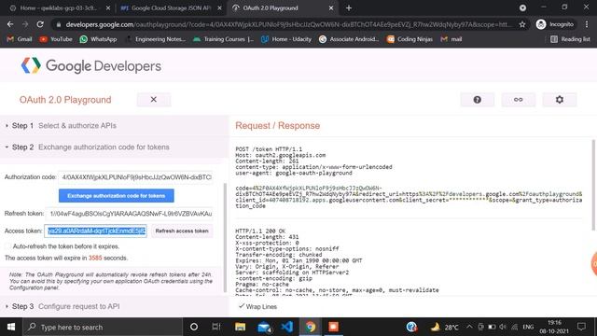Open a new browser tab
This screenshot has width=597, height=336.
coord(349,8)
